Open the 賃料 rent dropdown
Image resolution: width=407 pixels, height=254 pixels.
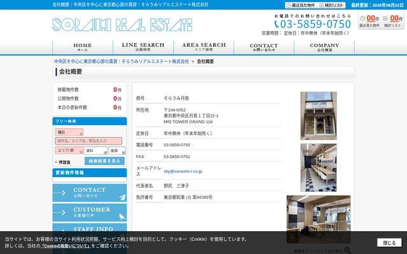click(95, 150)
